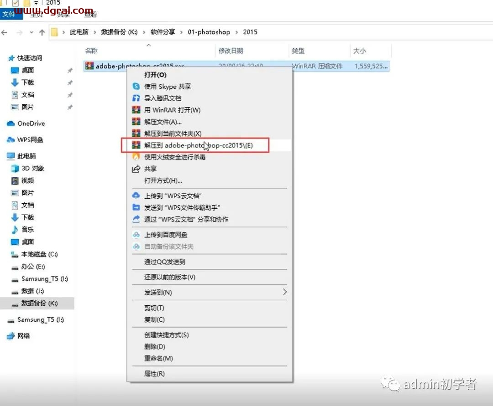The image size is (493, 406).
Task: Sort by the 类型 column header
Action: point(298,51)
